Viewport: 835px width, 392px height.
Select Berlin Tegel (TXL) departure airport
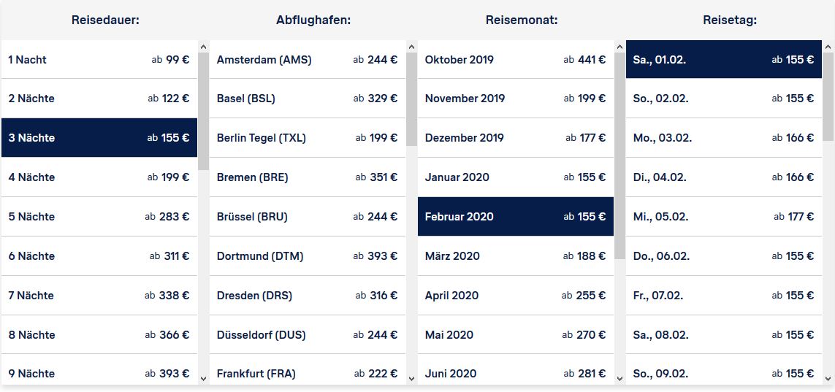coord(308,138)
